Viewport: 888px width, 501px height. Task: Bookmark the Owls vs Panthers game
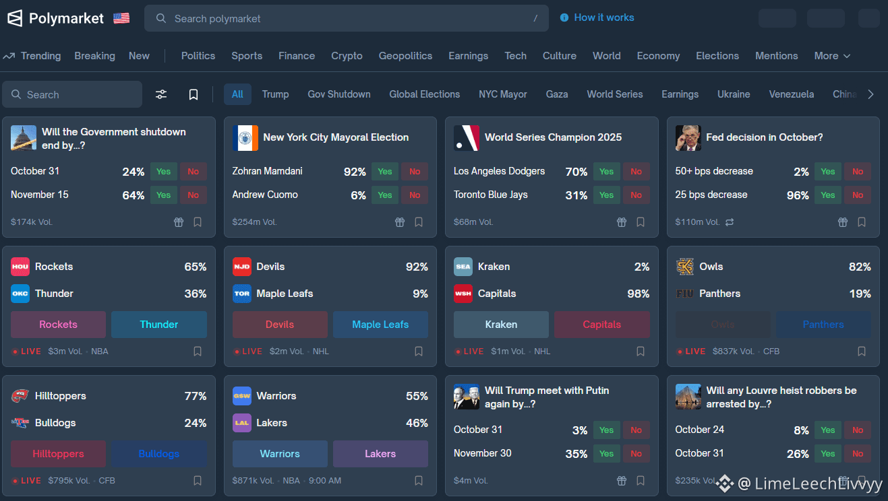[862, 351]
